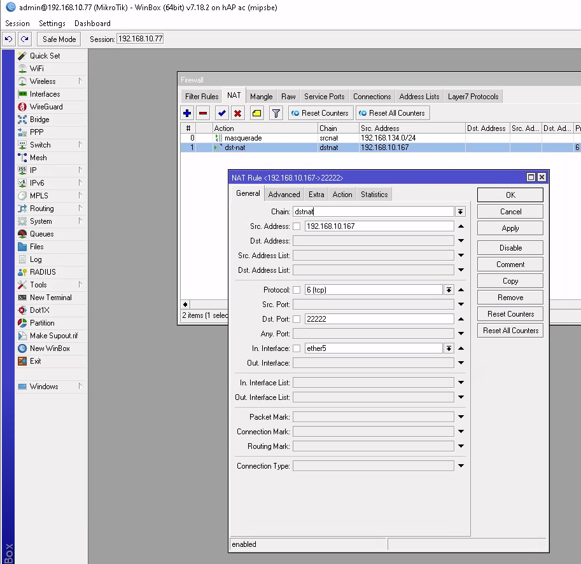
Task: Click Reset All Counters in Firewall toolbar
Action: tap(393, 113)
